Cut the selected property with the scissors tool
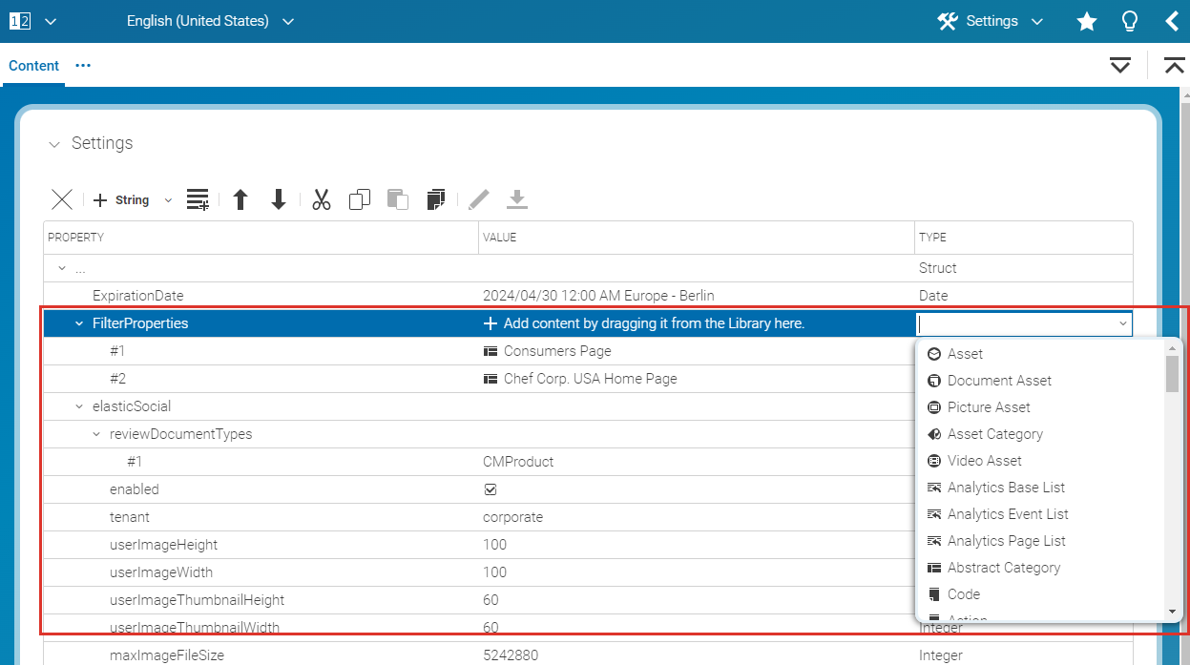The image size is (1190, 665). [x=322, y=199]
